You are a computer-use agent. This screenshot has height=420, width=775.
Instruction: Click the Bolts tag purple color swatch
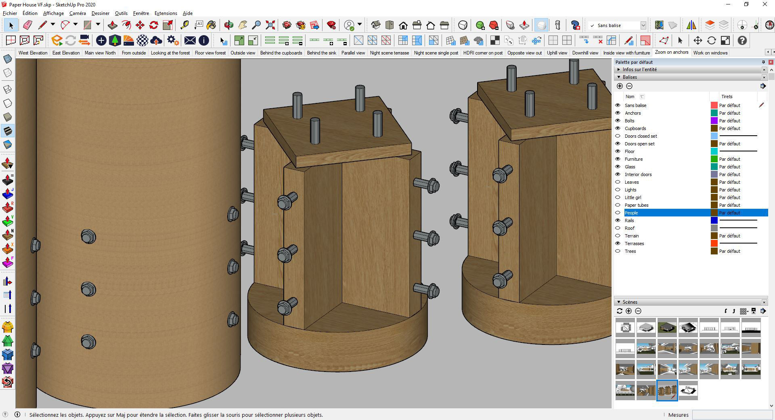(x=714, y=121)
